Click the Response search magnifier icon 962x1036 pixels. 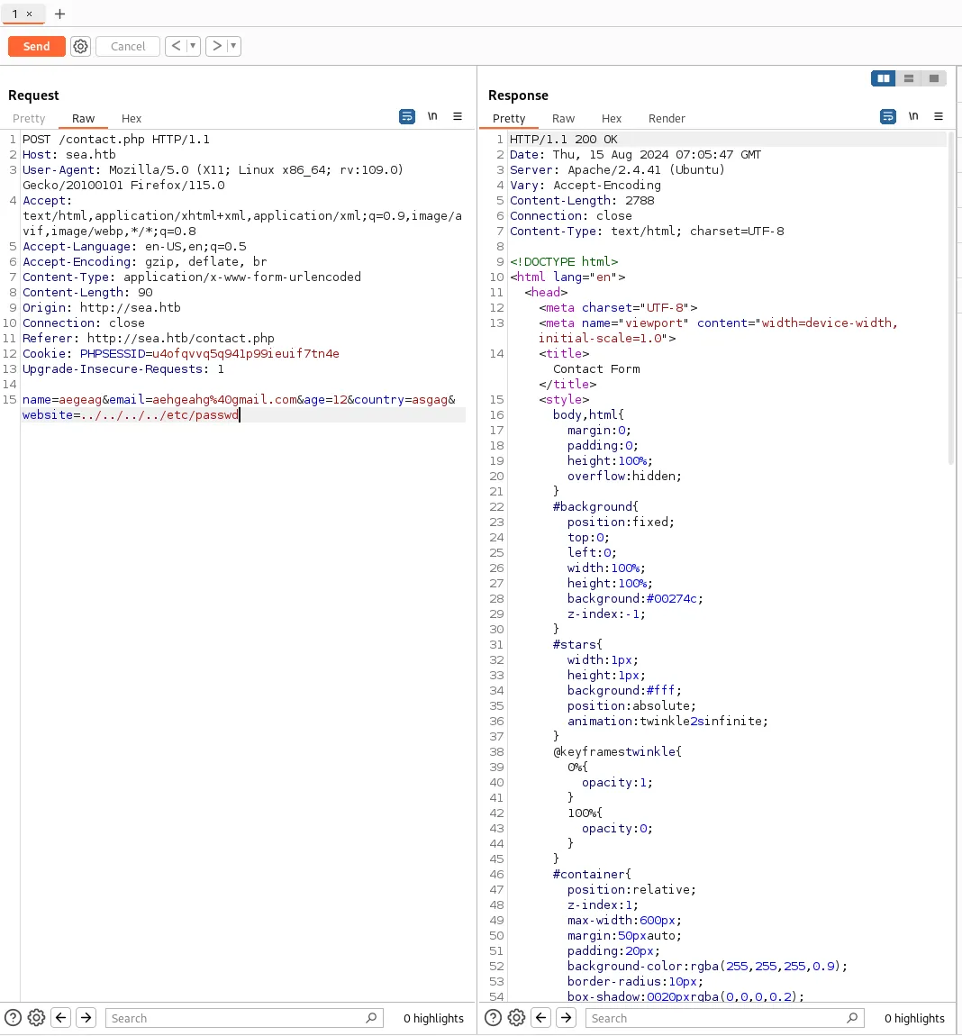(x=852, y=1018)
